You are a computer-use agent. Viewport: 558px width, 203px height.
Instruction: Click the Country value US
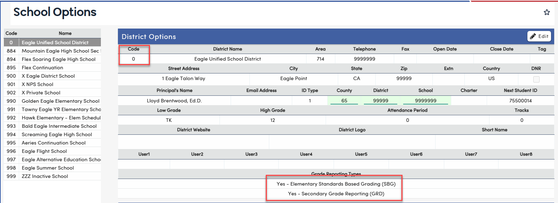click(x=491, y=78)
